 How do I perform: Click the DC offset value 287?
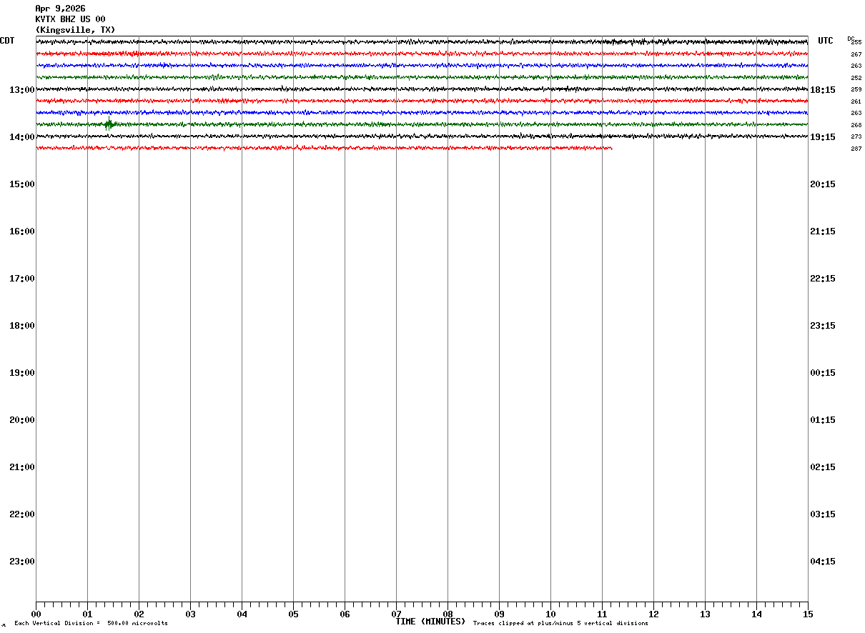click(856, 149)
